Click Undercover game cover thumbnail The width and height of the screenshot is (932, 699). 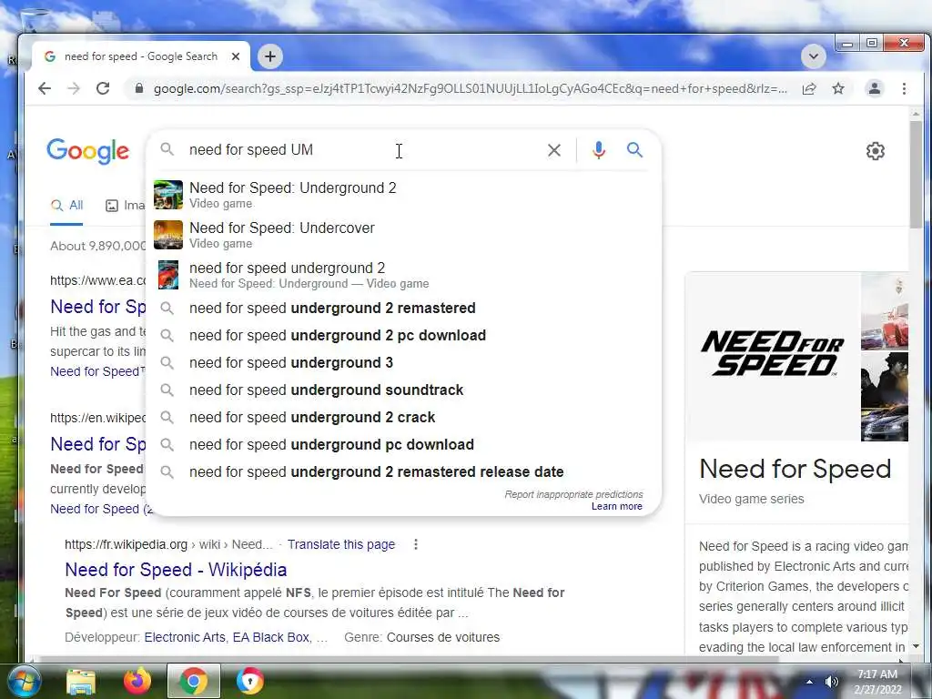click(168, 235)
